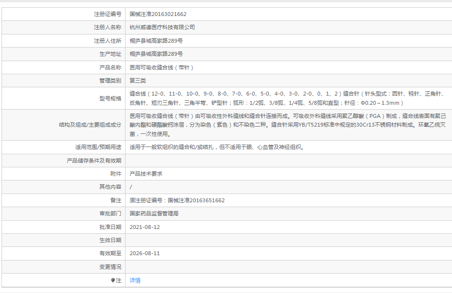Click the 注册人名称 label
The image size is (452, 293).
pyautogui.click(x=108, y=27)
